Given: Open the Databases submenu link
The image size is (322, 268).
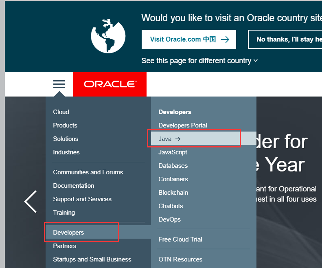Looking at the screenshot, I should tap(173, 166).
